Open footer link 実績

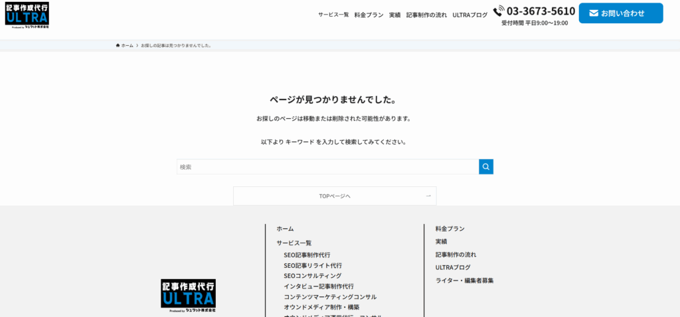(441, 241)
